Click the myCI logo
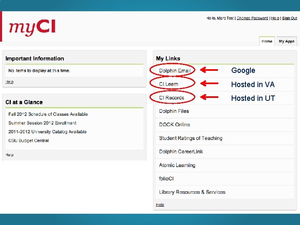The height and width of the screenshot is (225, 300). pyautogui.click(x=32, y=27)
